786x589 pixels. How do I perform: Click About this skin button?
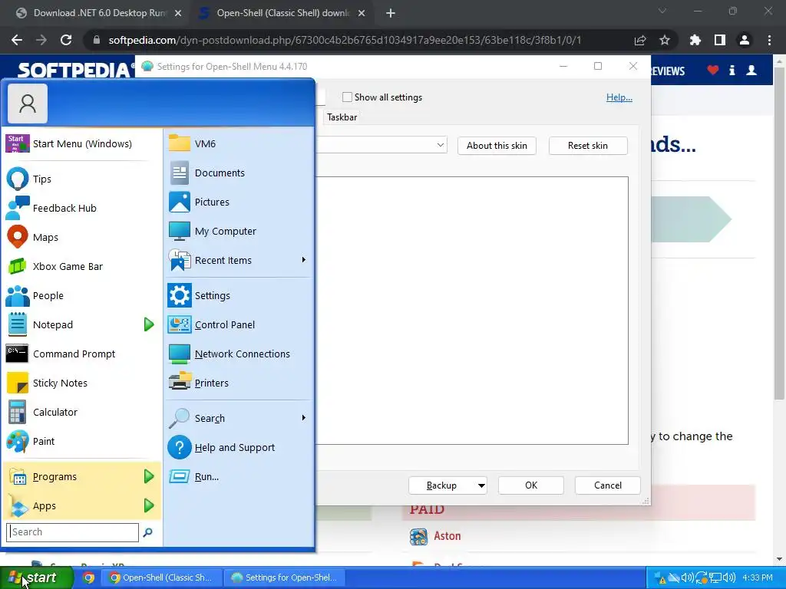tap(497, 146)
